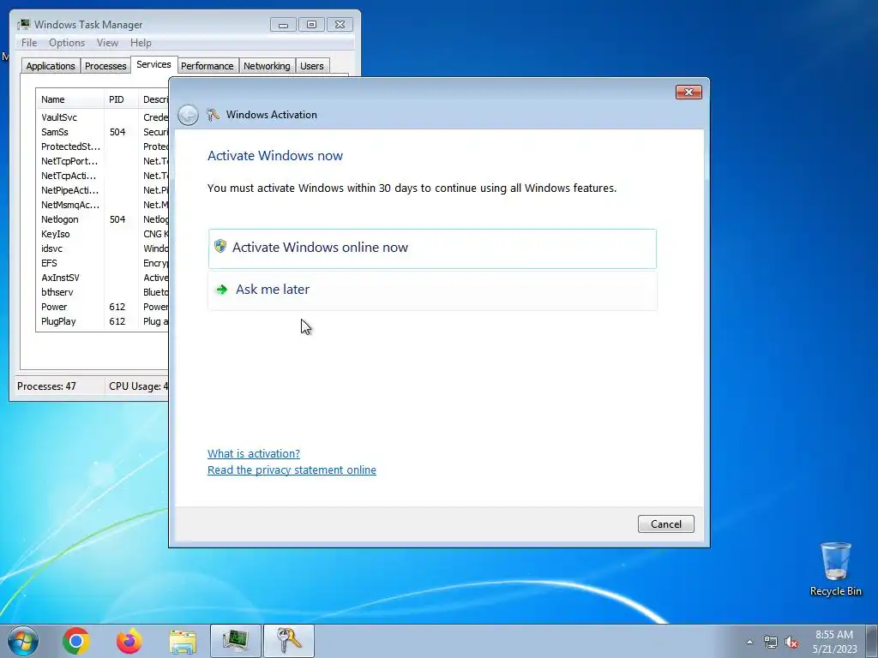
Task: Switch to Users tab in Task Manager
Action: point(312,66)
